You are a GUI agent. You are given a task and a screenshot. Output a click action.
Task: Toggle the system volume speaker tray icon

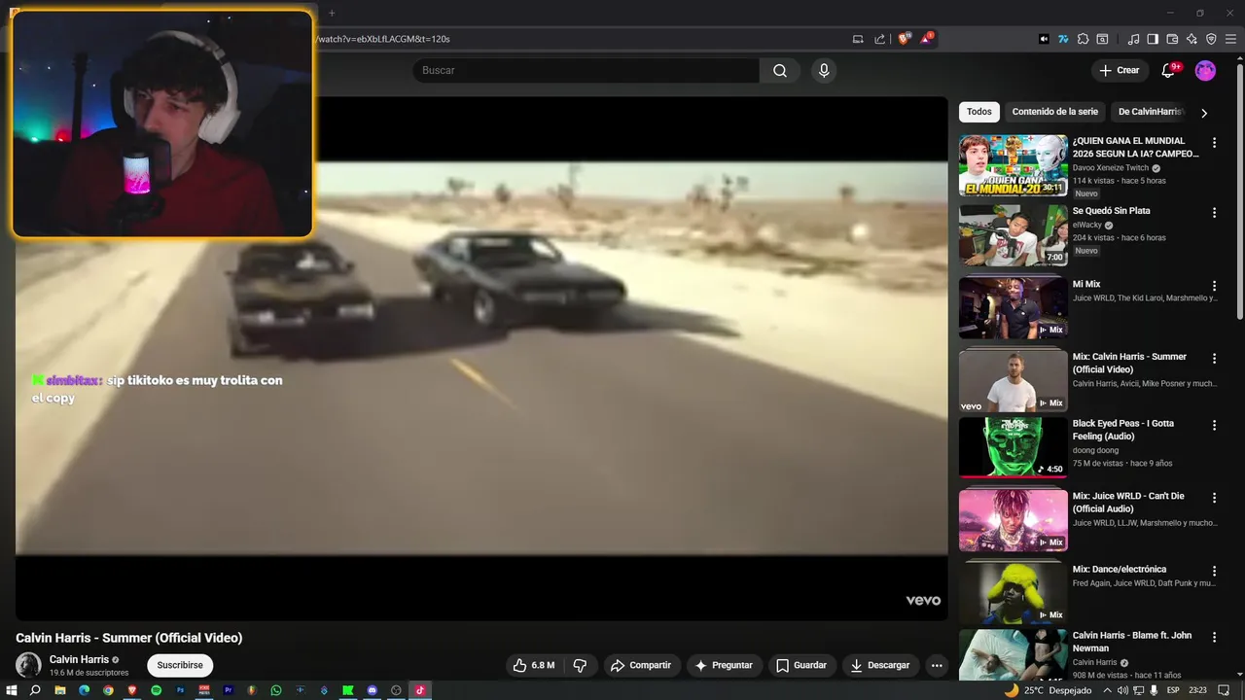click(1123, 690)
